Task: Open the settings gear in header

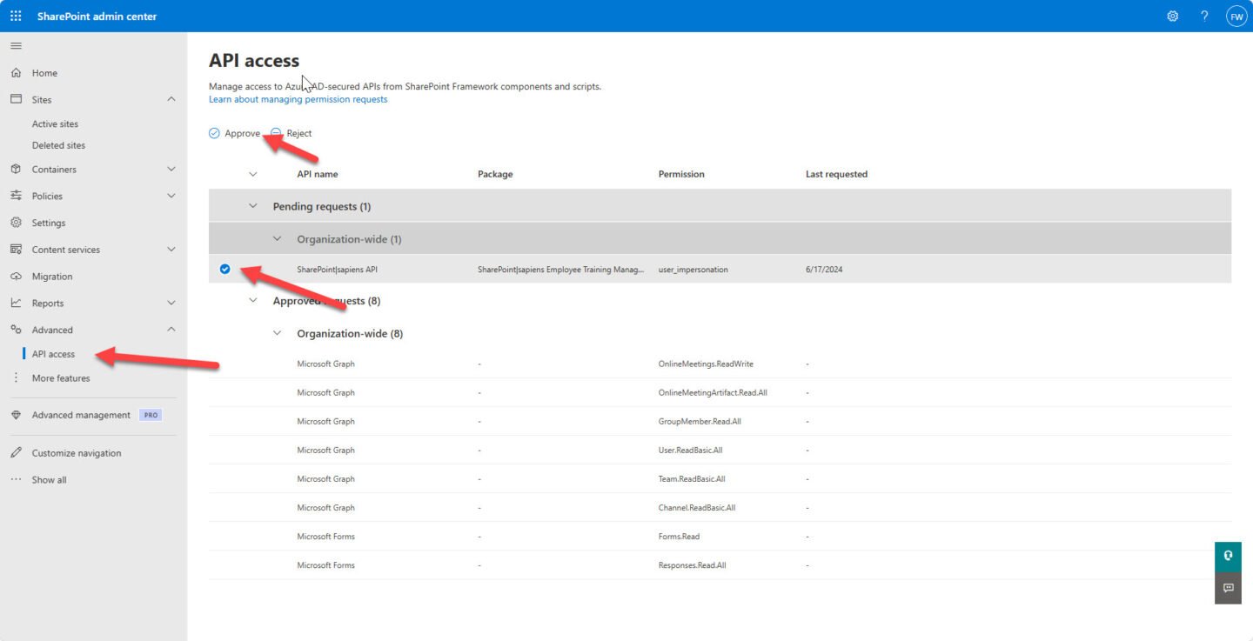Action: coord(1173,16)
